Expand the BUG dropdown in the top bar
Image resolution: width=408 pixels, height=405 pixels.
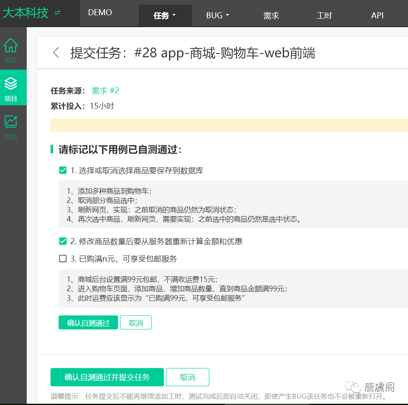click(217, 15)
